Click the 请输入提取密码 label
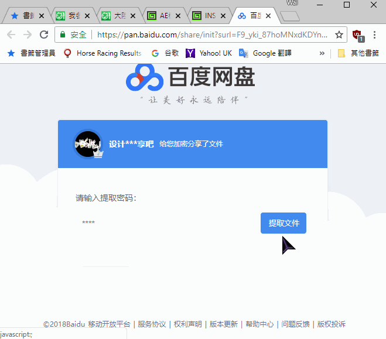The width and height of the screenshot is (386, 339). click(106, 198)
